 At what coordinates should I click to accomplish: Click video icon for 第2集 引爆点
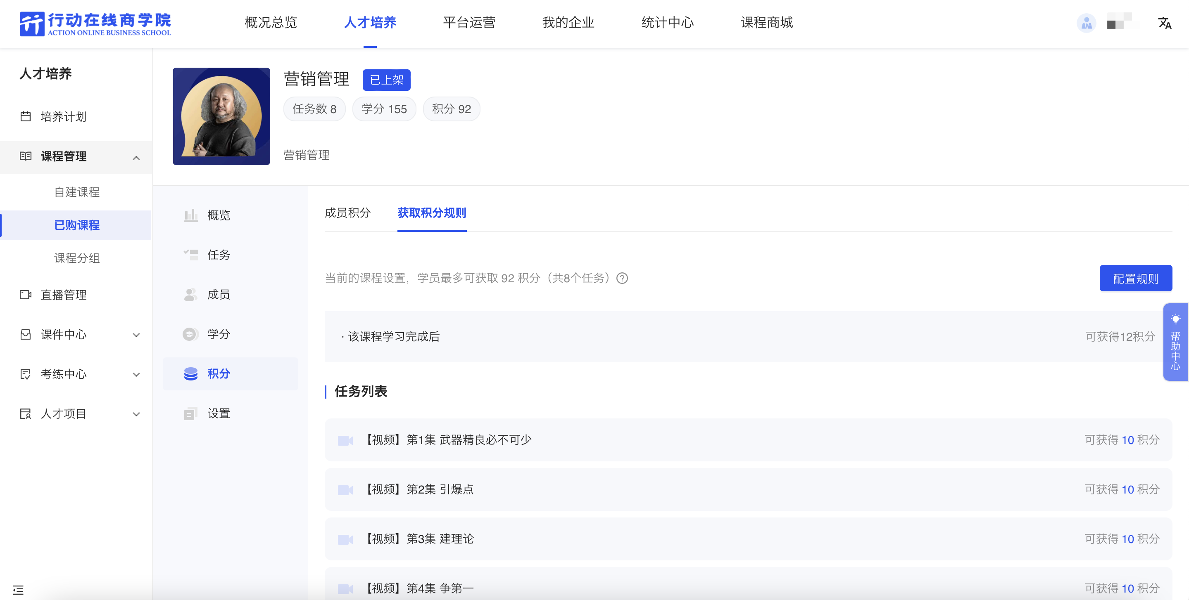(345, 489)
